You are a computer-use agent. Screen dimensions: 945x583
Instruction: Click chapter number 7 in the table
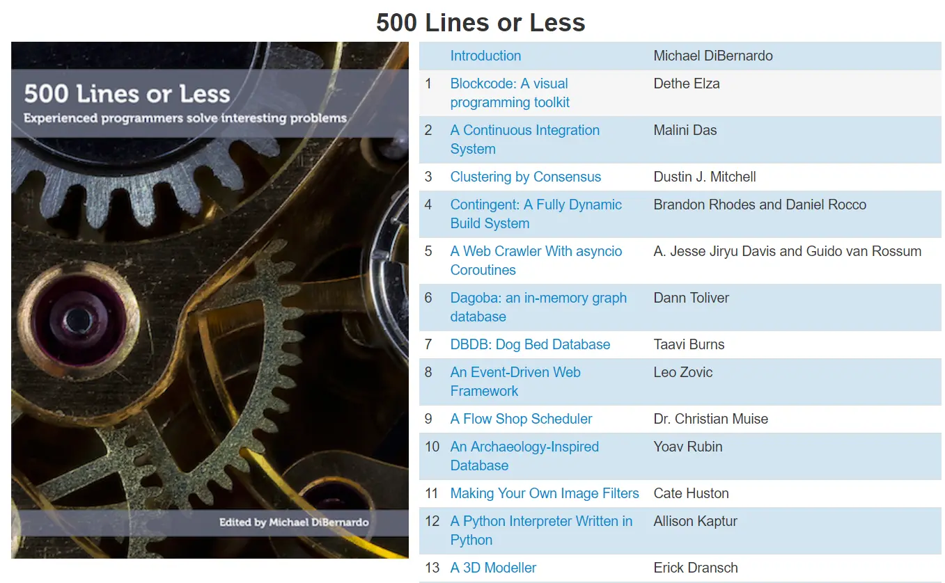428,344
